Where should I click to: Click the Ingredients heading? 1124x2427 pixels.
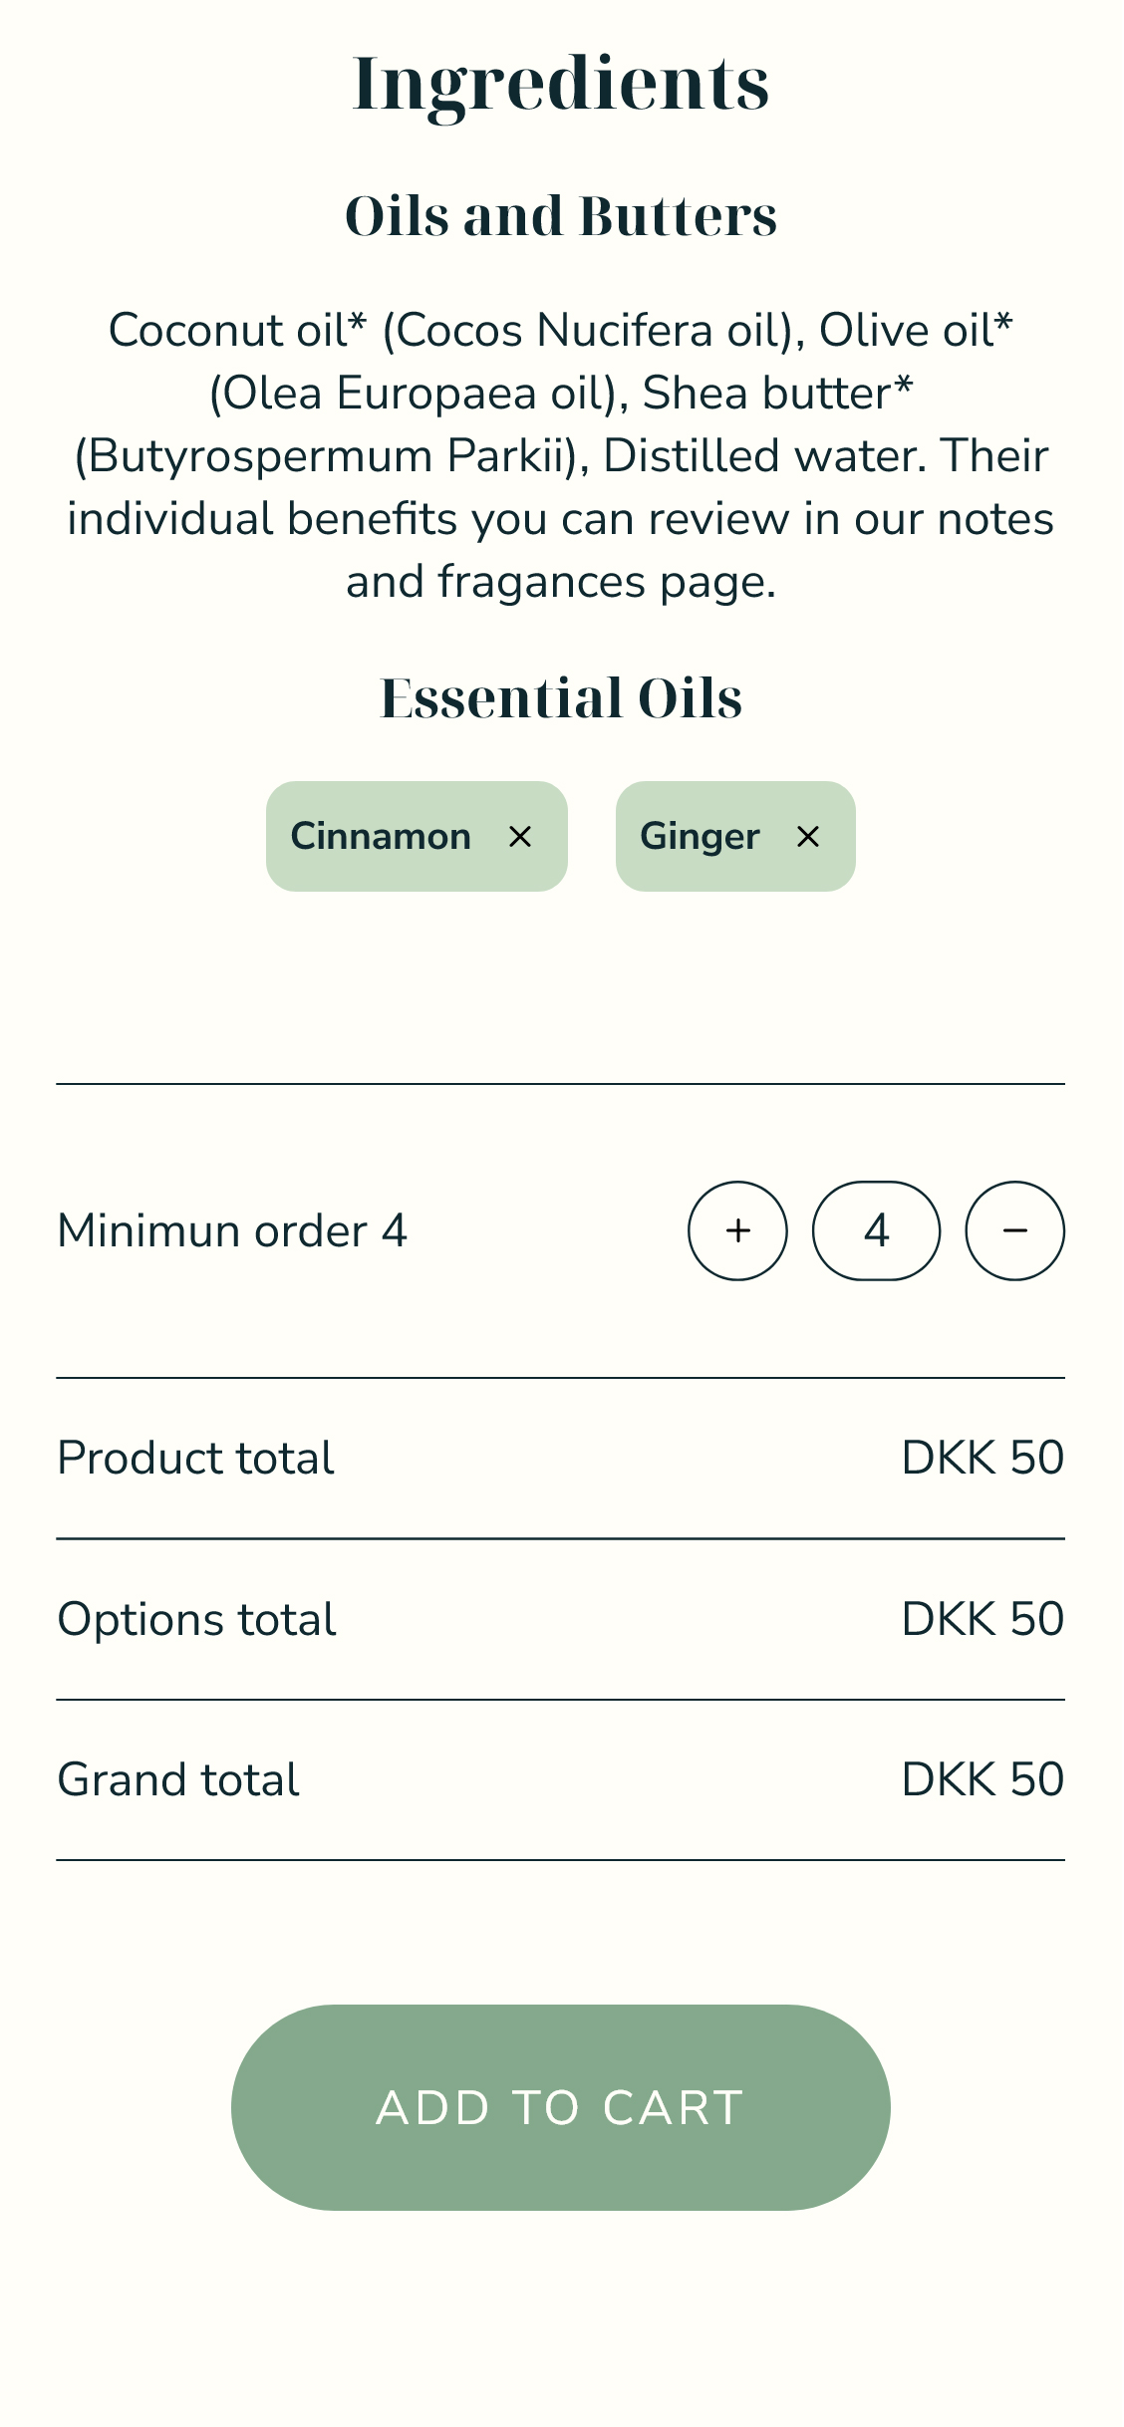point(561,84)
